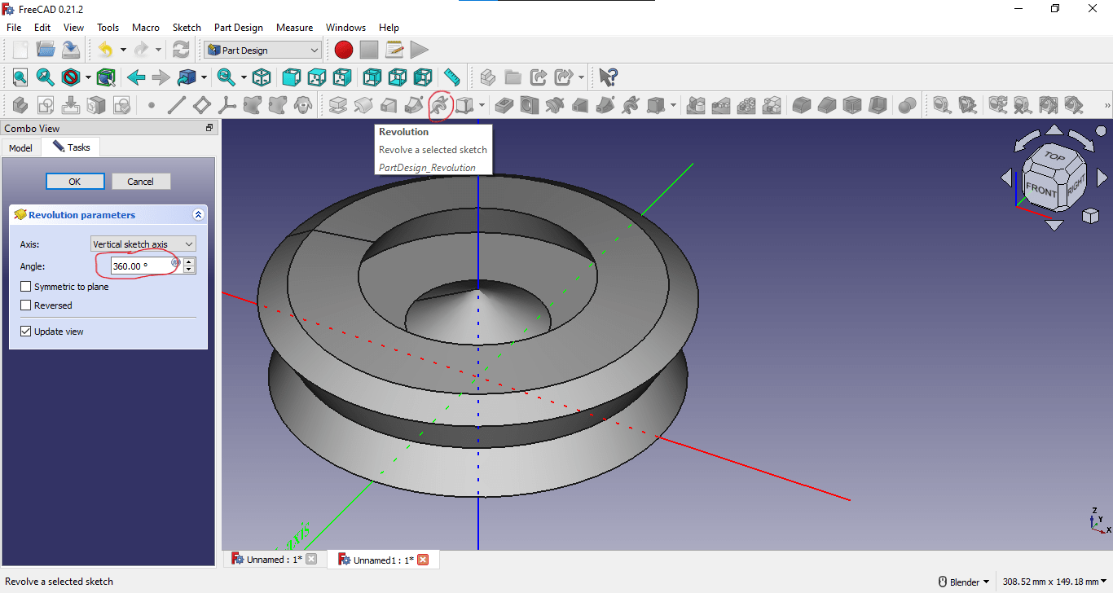Undo the last action
The height and width of the screenshot is (593, 1113).
pos(105,50)
